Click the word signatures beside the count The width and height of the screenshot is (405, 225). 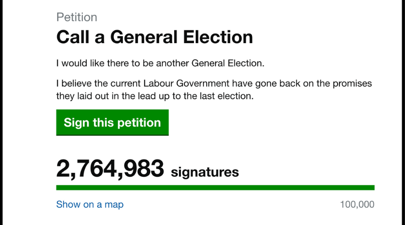205,171
